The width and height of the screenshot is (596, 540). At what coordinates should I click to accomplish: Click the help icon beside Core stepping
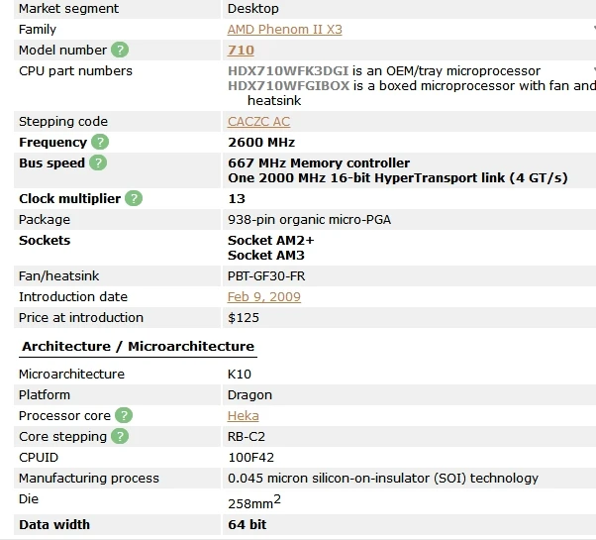(x=120, y=437)
